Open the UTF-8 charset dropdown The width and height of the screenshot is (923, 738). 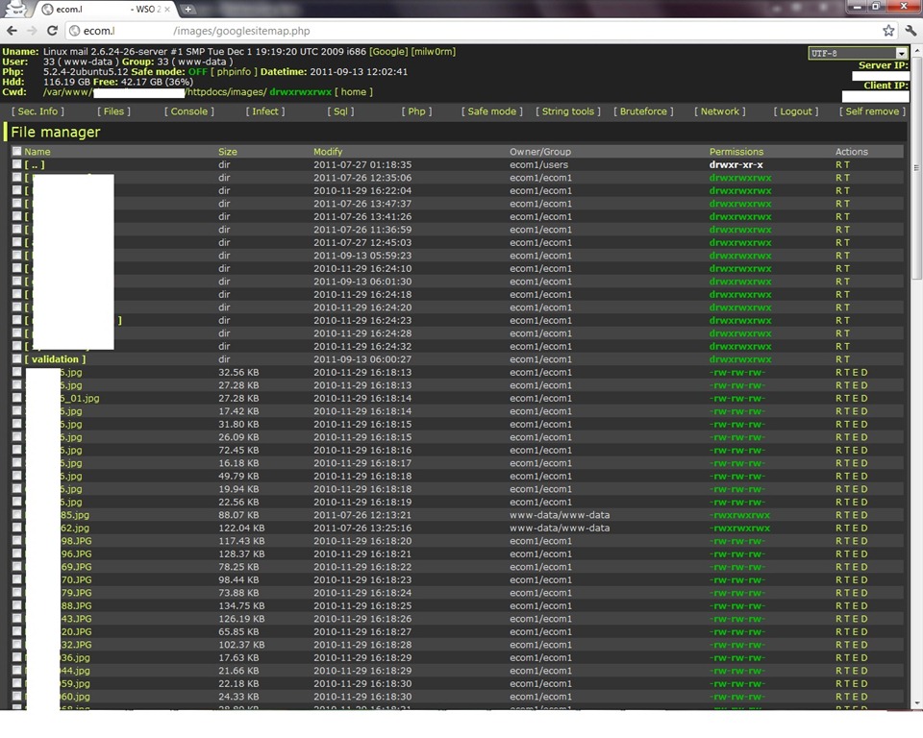859,53
